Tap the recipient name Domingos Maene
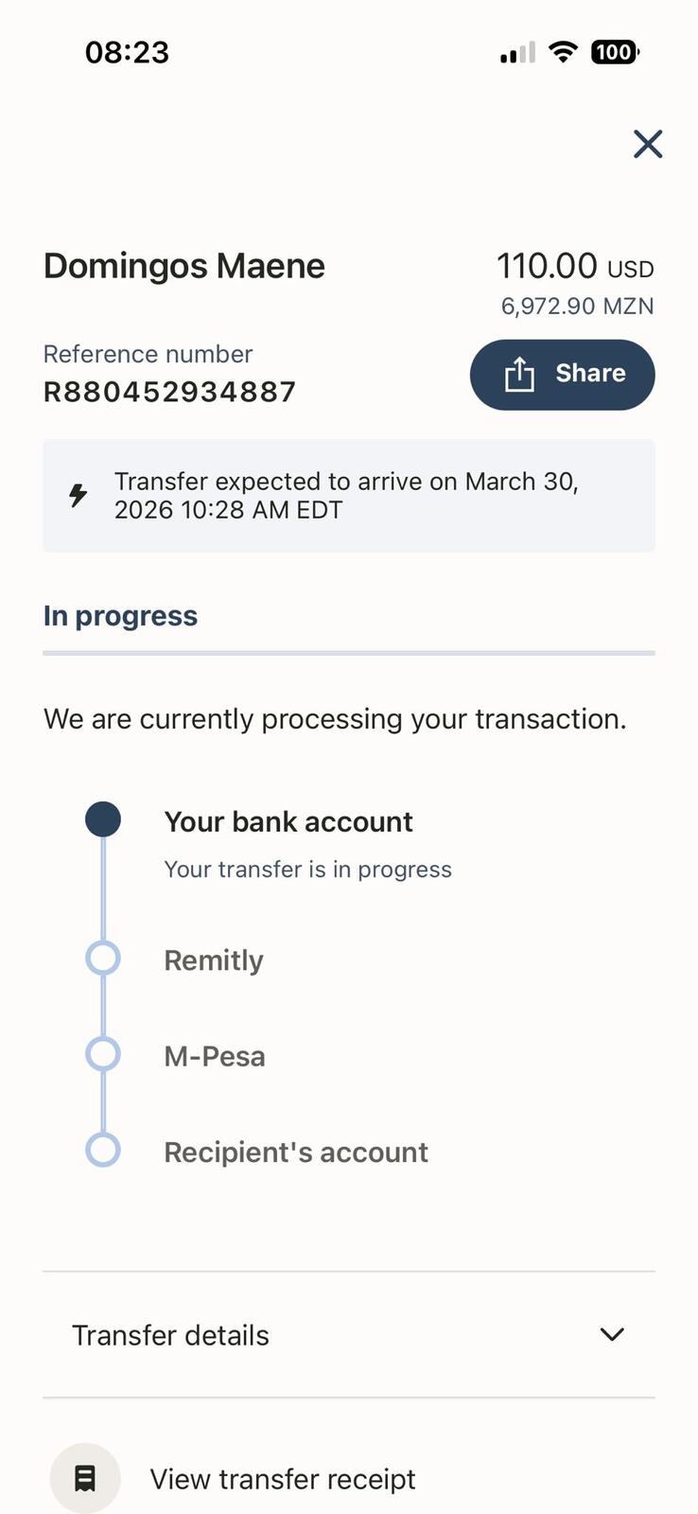Screen dimensions: 698x1514 coord(184,266)
